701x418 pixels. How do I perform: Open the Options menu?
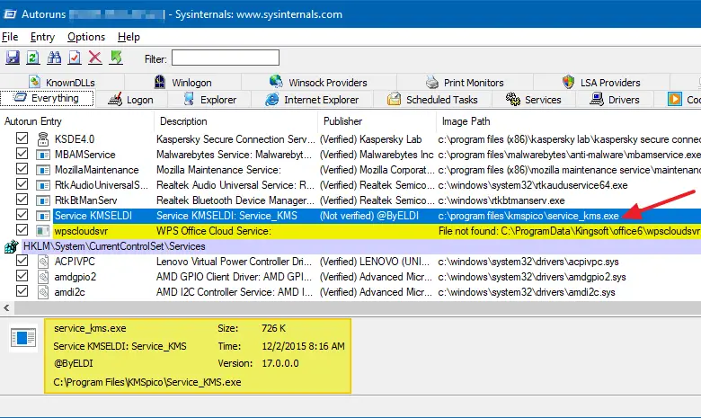point(86,37)
